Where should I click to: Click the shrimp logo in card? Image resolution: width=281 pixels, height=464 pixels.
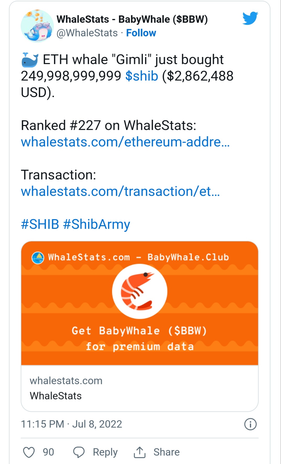(x=140, y=291)
